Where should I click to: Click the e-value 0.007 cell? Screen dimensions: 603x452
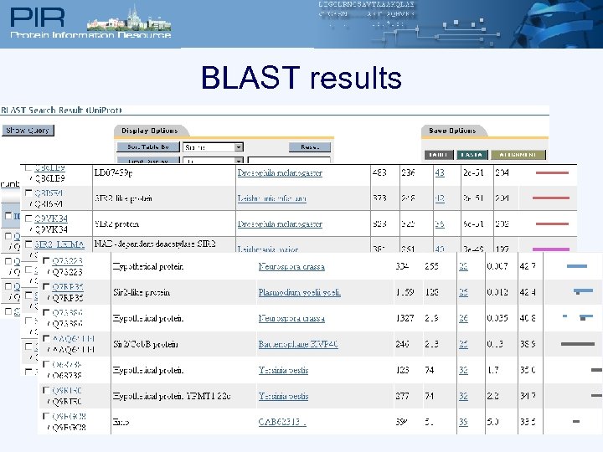(497, 266)
